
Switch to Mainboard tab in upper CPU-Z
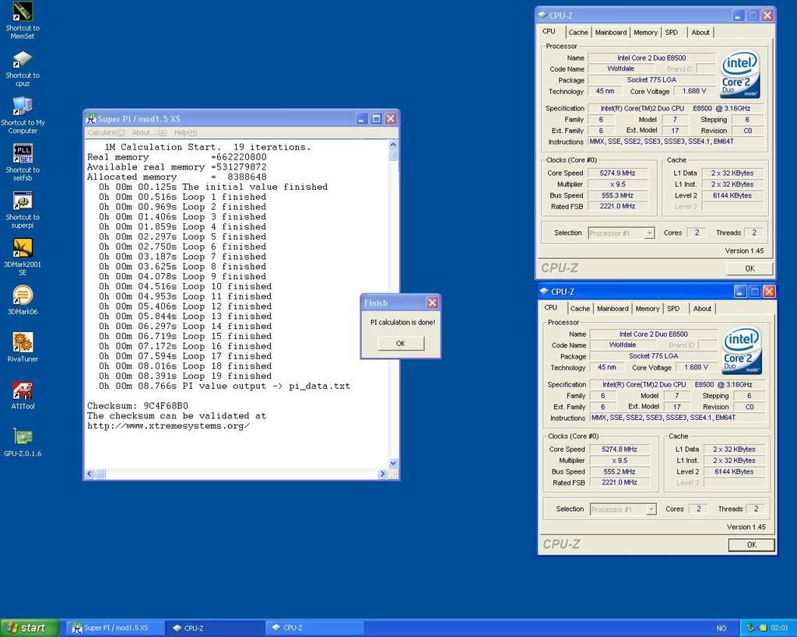pos(610,32)
